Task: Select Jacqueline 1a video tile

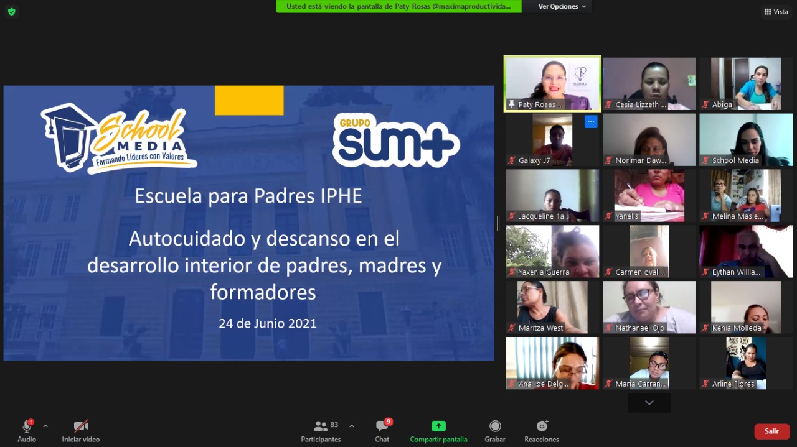Action: 552,196
